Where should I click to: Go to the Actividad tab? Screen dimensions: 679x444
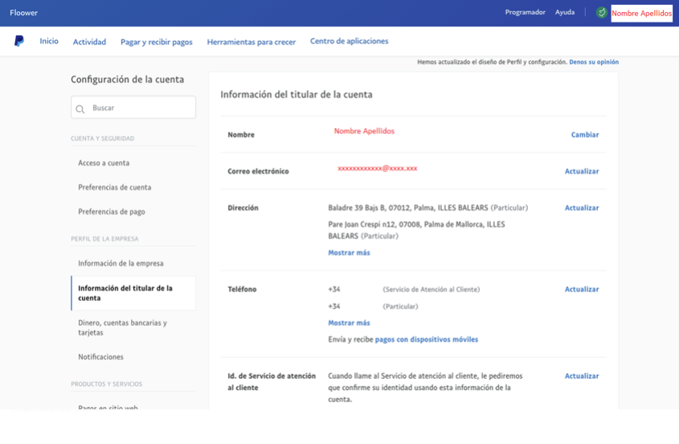coord(89,42)
